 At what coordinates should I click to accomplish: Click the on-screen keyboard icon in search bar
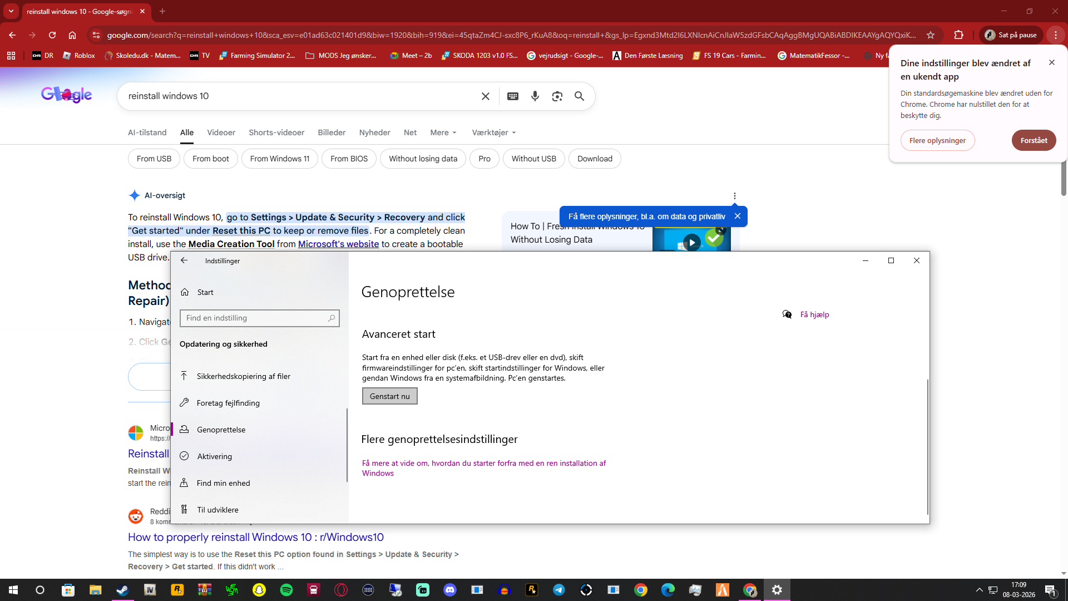(513, 96)
